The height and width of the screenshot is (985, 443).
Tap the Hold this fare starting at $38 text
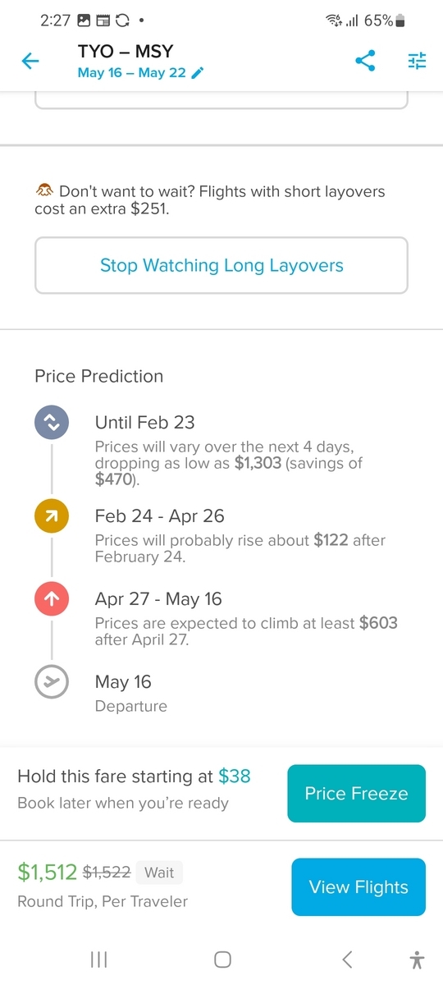click(135, 776)
